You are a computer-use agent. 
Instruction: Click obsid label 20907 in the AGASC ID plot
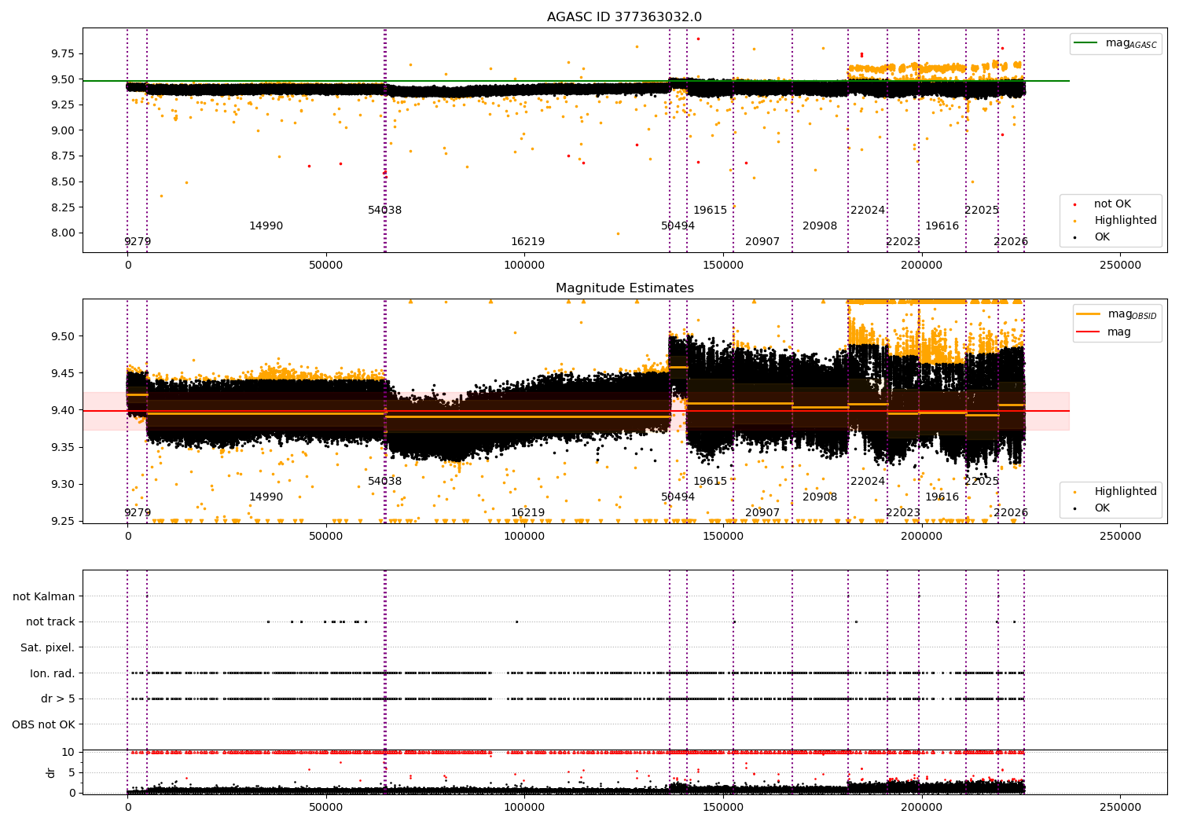(x=762, y=241)
